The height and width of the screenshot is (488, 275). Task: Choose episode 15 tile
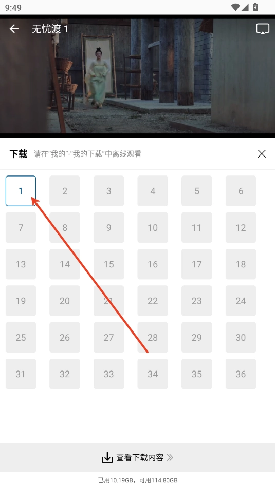pos(109,264)
